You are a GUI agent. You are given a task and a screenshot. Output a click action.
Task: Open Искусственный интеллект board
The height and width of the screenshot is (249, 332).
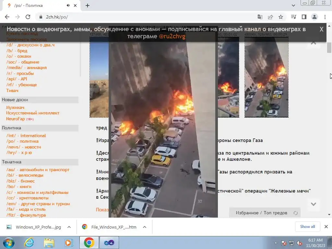33,113
